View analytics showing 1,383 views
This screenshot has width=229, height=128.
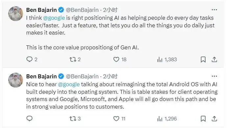point(160,60)
